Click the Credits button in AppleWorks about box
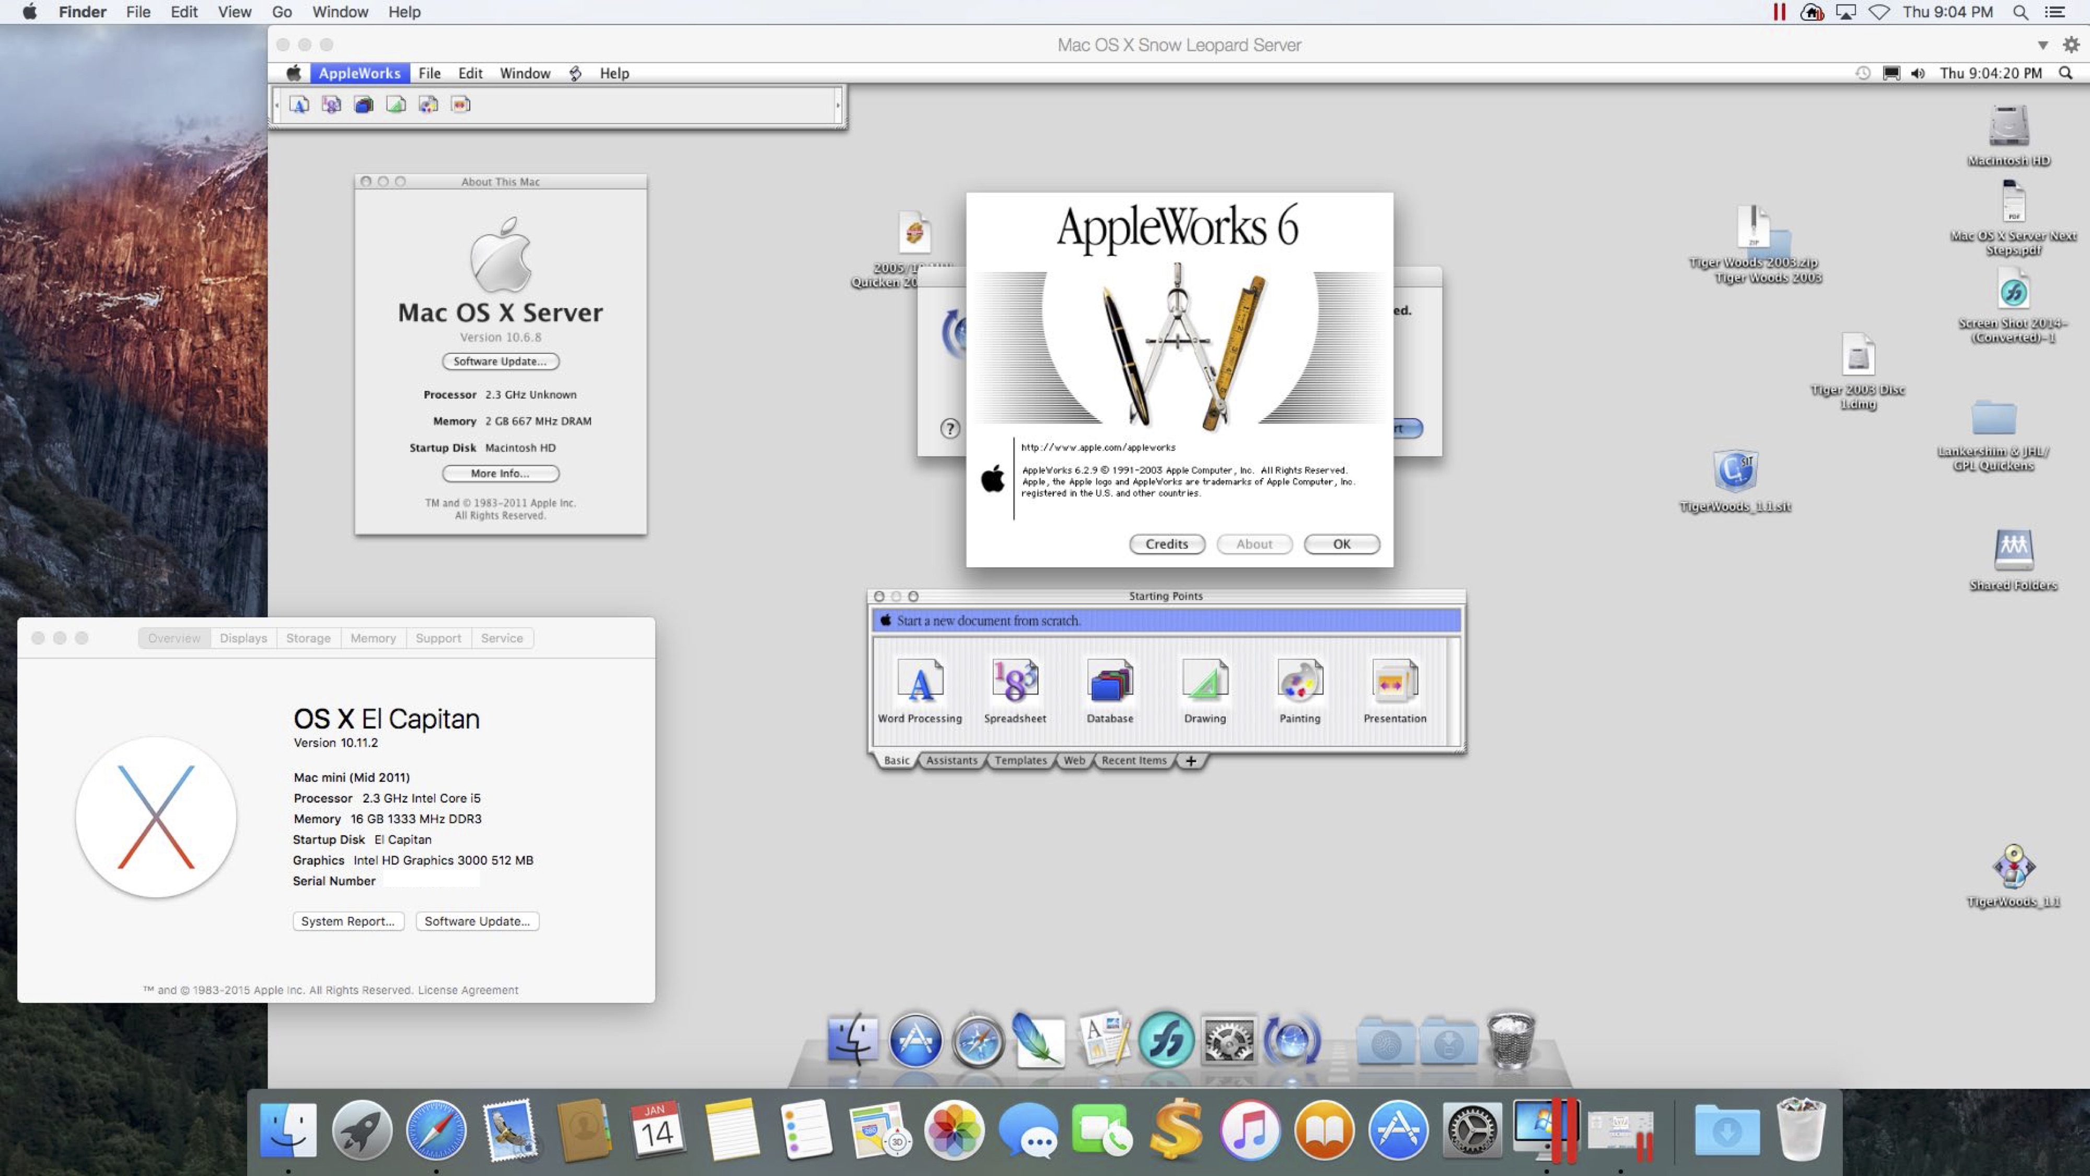 [x=1166, y=544]
